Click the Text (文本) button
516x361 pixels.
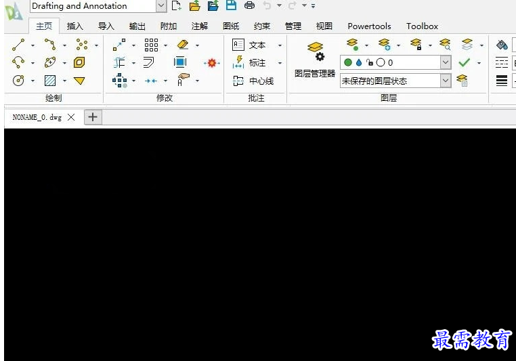tap(249, 45)
